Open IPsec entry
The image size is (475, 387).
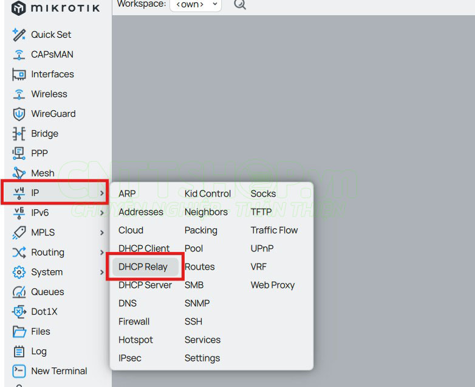130,358
